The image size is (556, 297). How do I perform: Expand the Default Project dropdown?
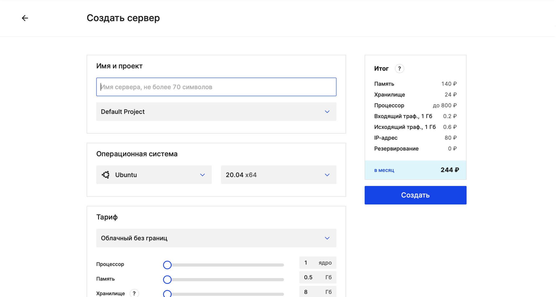[x=216, y=112]
